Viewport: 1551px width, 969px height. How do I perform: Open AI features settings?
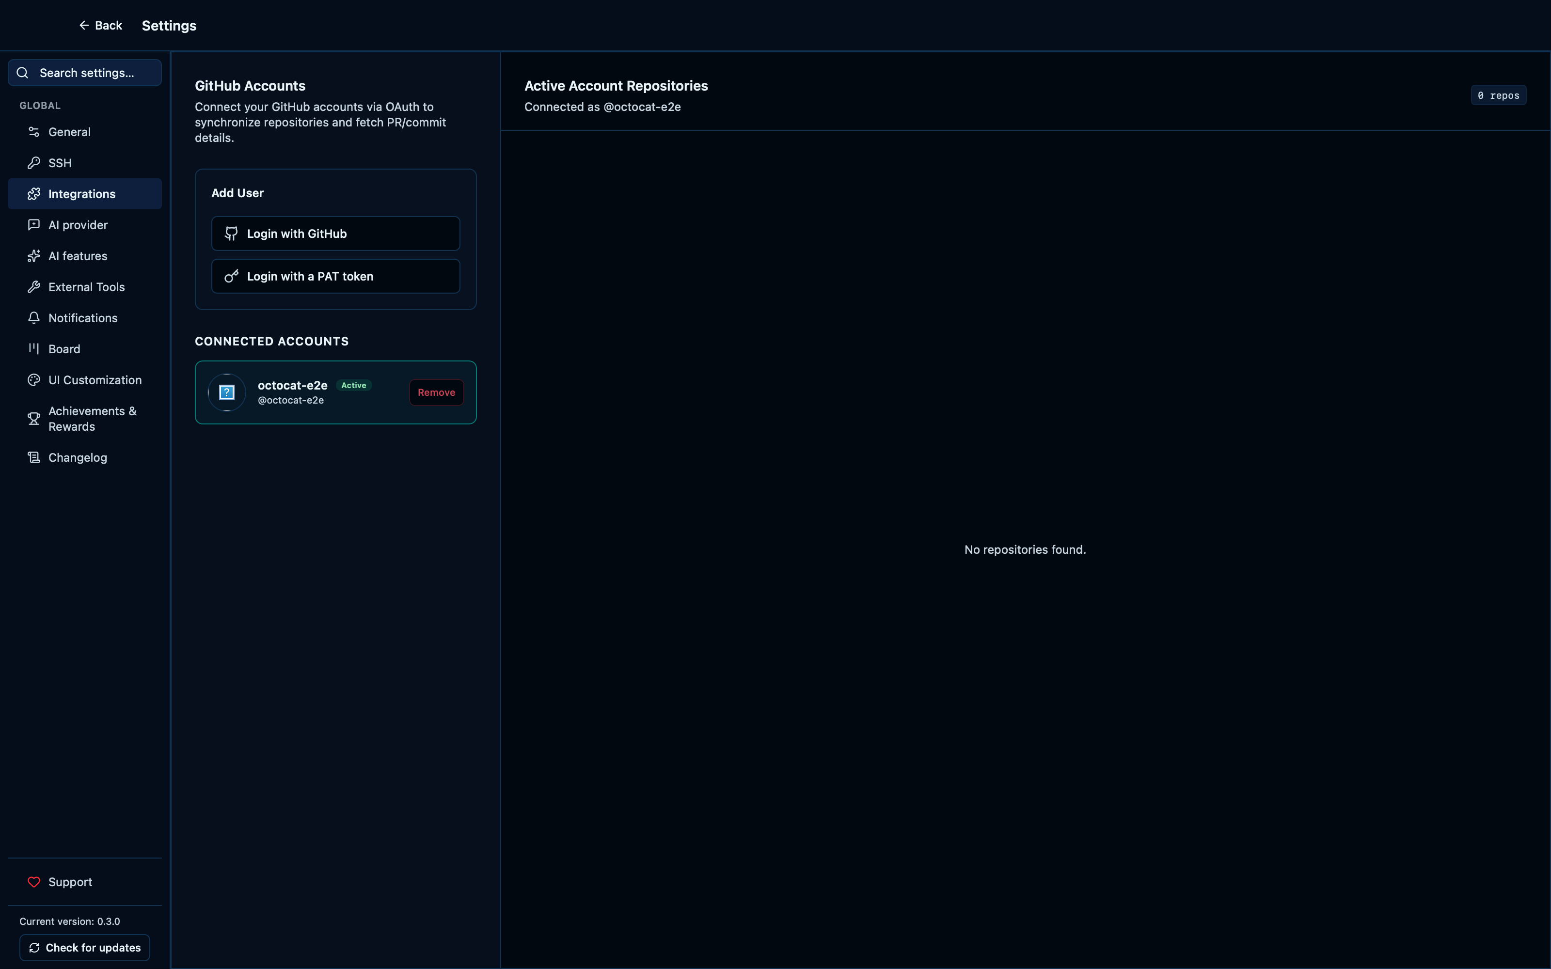coord(85,256)
